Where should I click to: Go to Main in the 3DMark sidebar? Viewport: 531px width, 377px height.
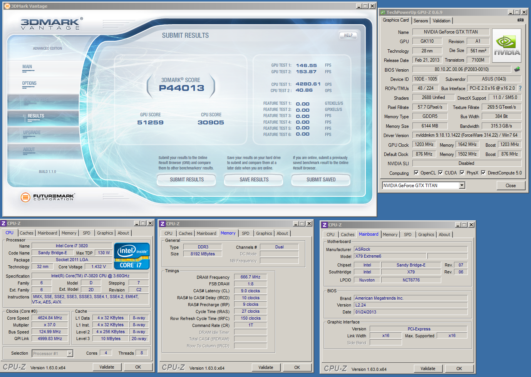coord(27,67)
